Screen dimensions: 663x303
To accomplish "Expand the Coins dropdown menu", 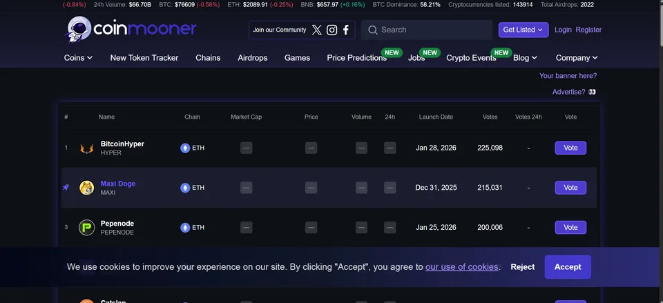I will click(x=78, y=58).
